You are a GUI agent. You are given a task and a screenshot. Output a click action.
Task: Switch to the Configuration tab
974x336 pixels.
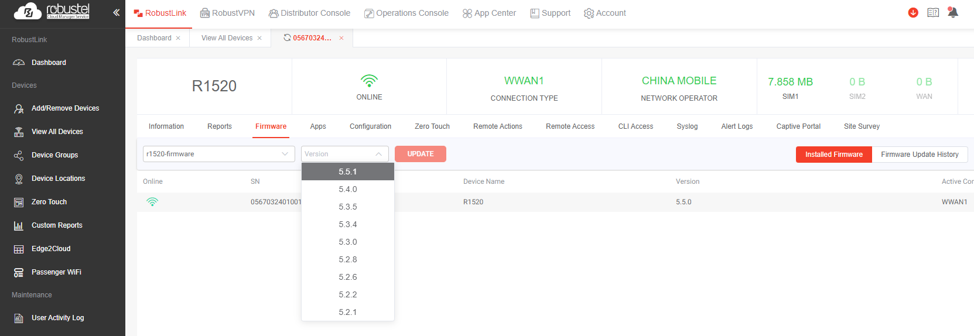click(x=370, y=126)
